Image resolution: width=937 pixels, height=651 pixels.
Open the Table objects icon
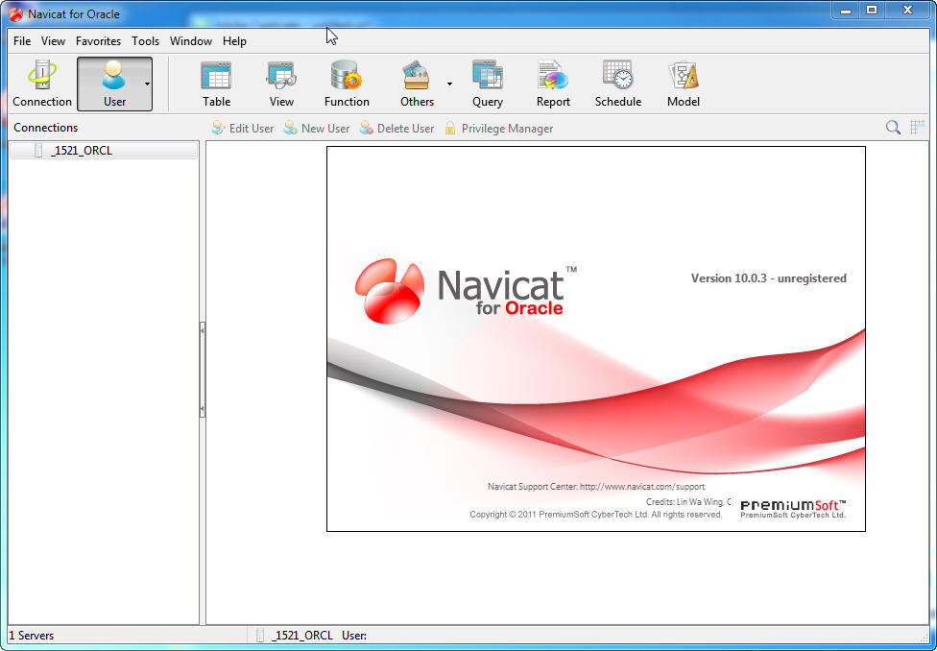(216, 84)
